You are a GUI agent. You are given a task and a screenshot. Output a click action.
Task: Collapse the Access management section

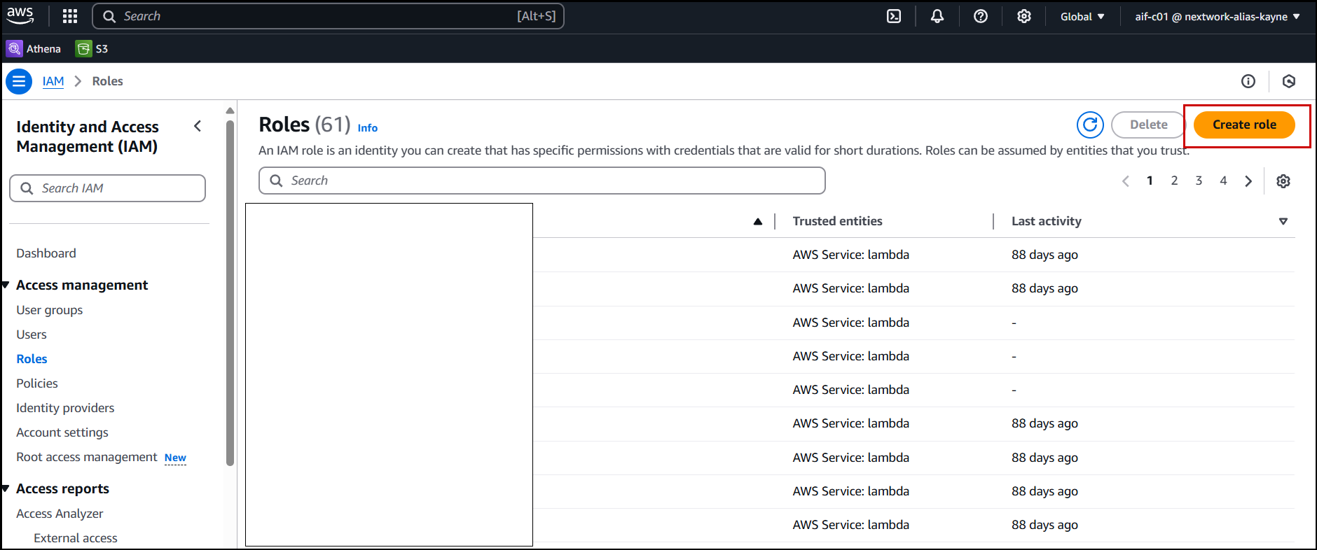[6, 285]
